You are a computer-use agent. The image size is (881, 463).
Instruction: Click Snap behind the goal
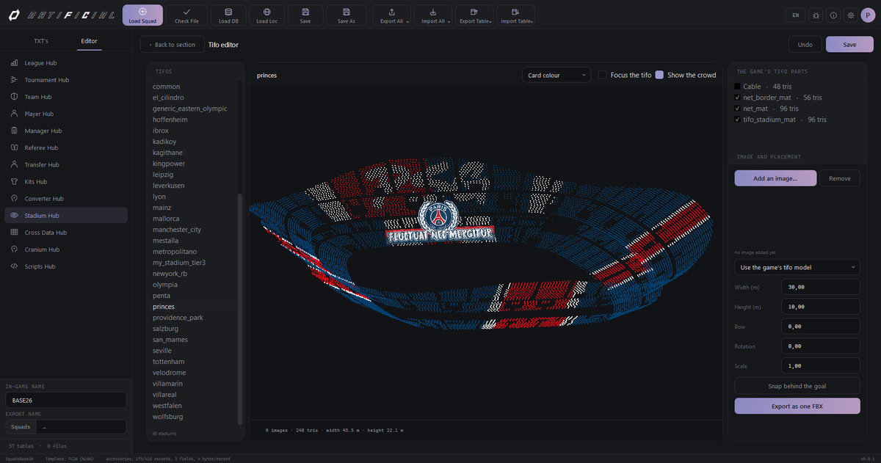pyautogui.click(x=797, y=386)
